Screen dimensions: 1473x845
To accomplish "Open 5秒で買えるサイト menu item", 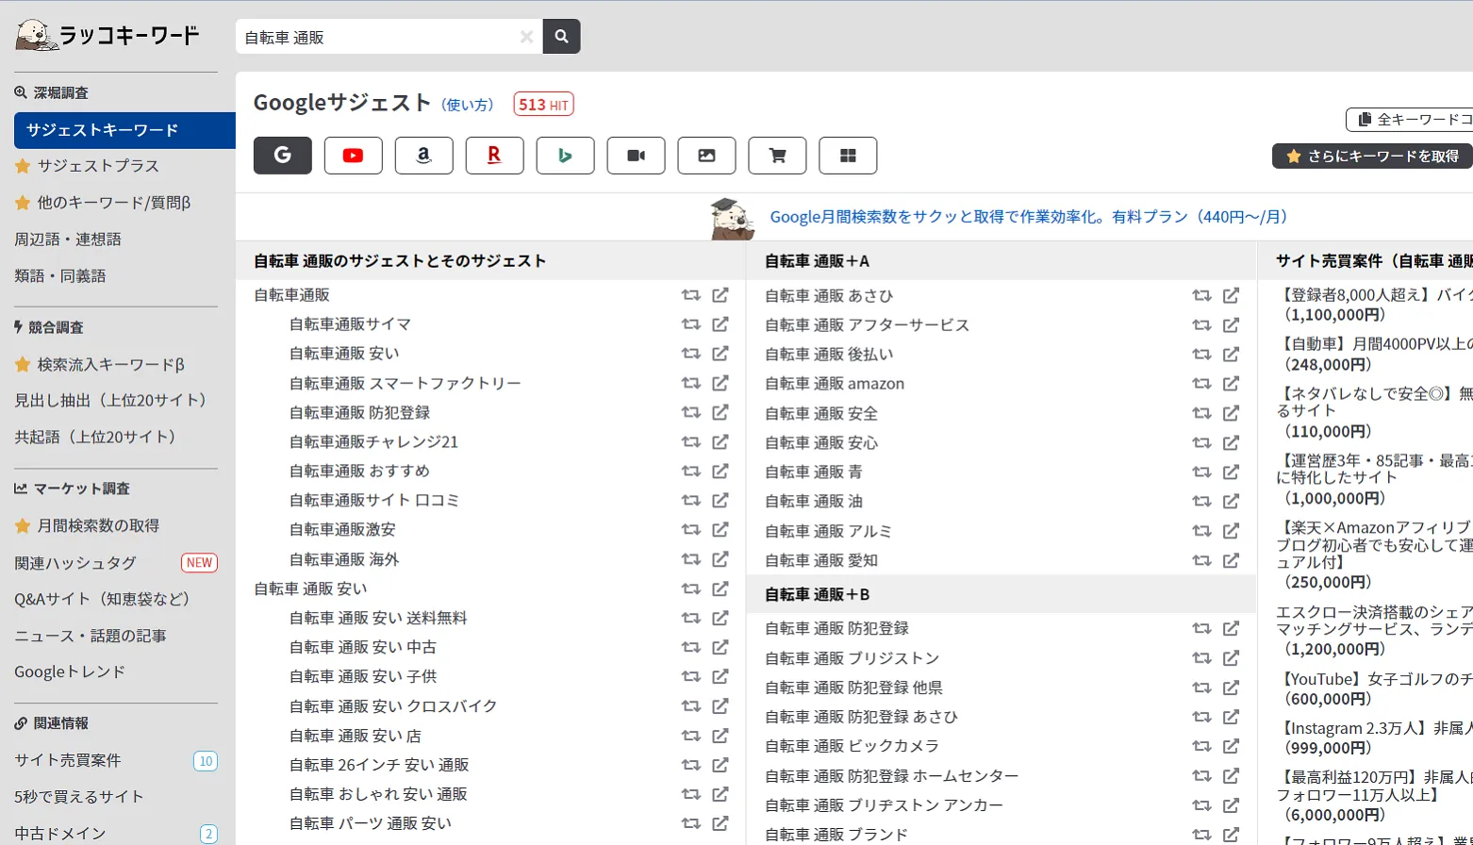I will (79, 797).
